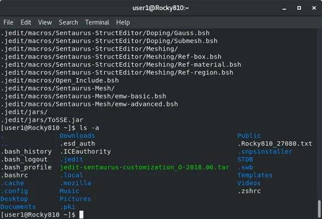The height and width of the screenshot is (219, 322).
Task: Open the Terminal menu
Action: coord(97,22)
